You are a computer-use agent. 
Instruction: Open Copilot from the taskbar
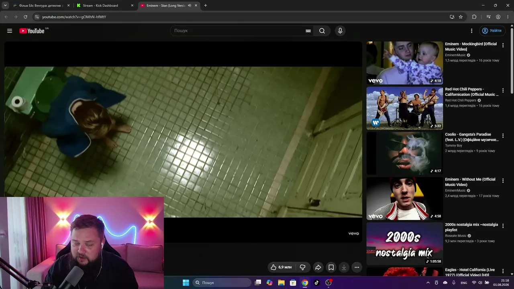click(x=269, y=283)
